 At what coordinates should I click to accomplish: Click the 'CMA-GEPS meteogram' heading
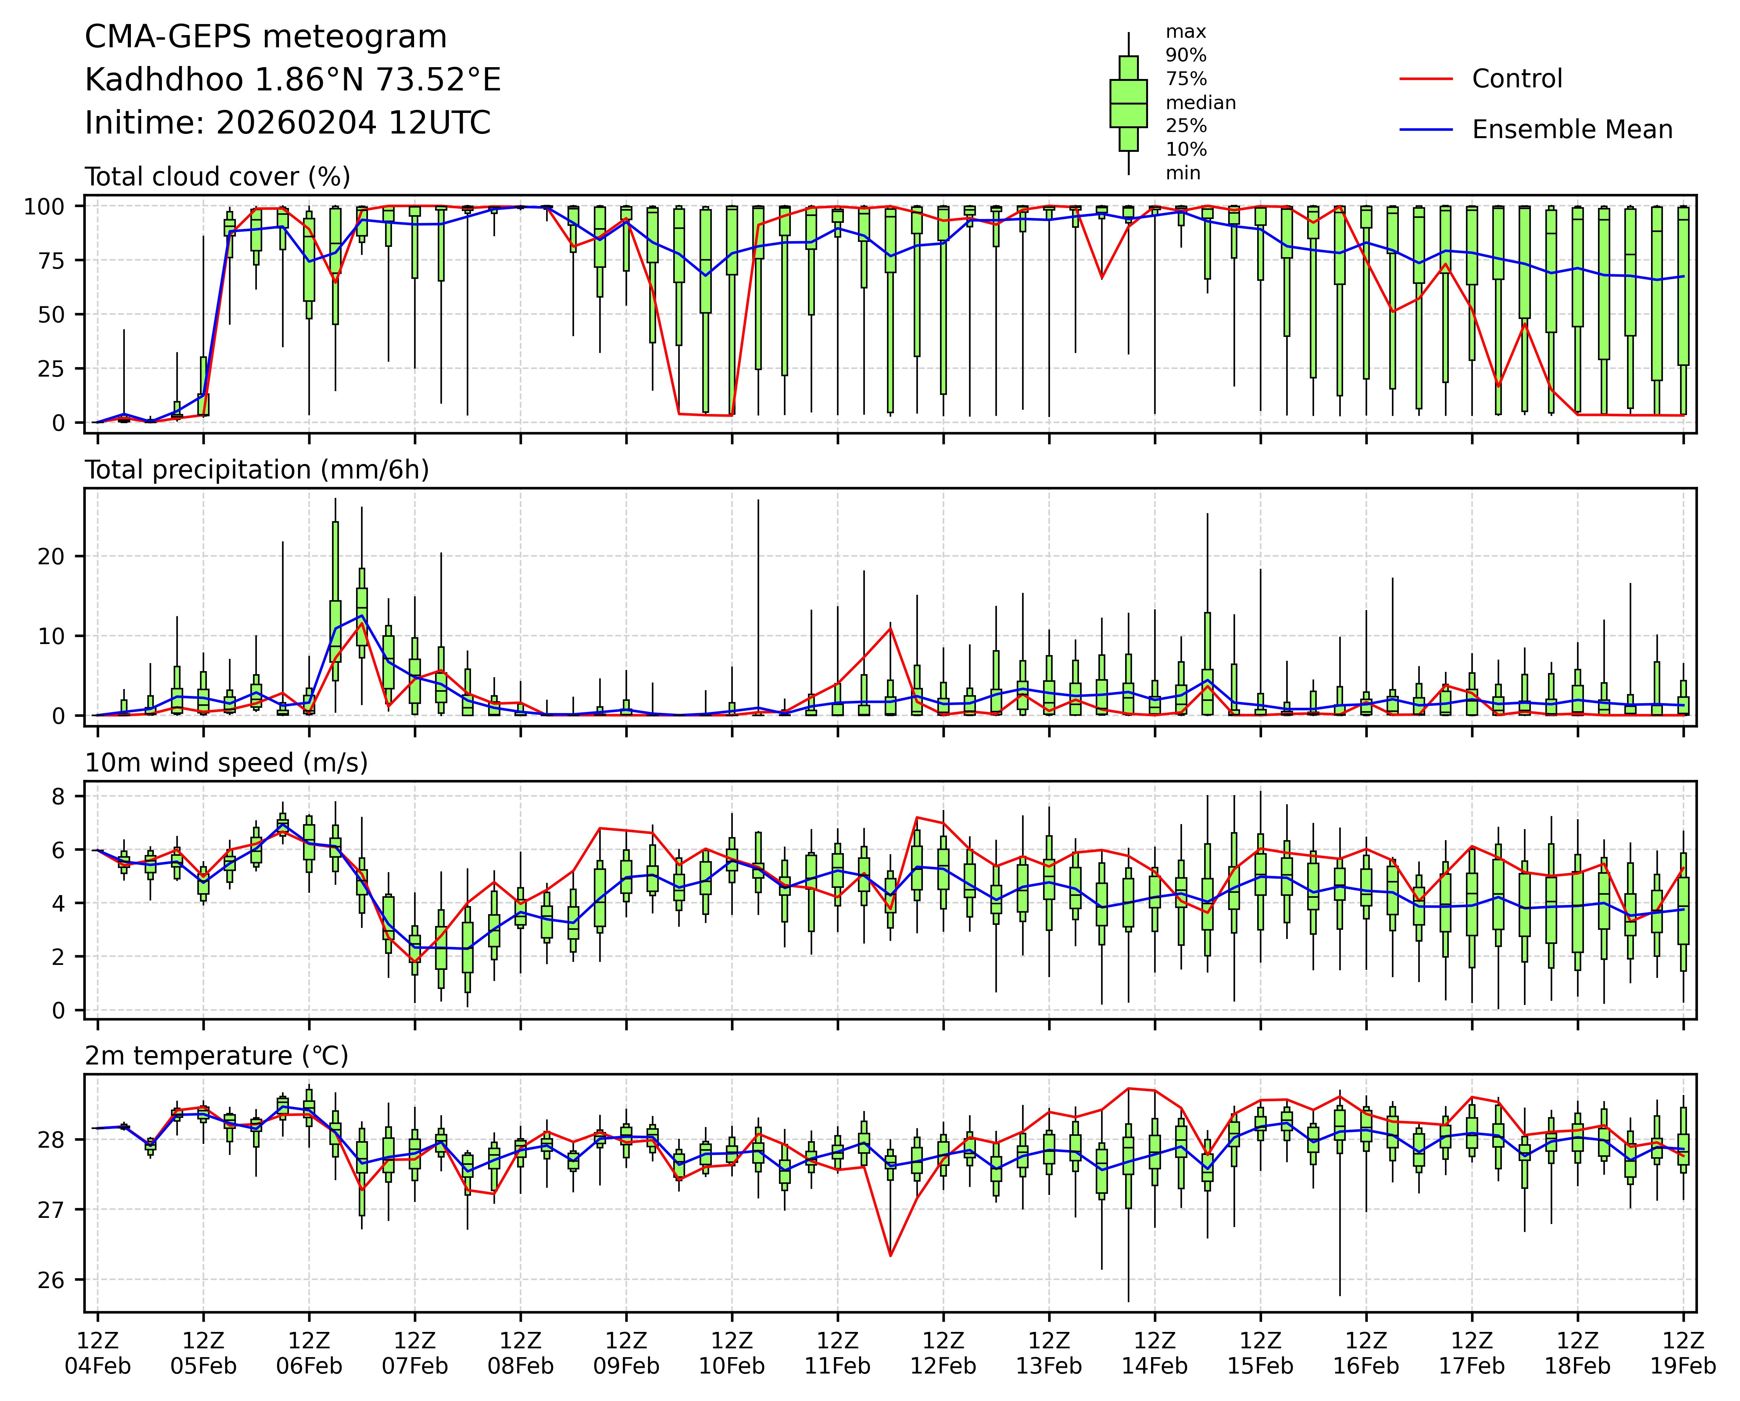pyautogui.click(x=266, y=37)
